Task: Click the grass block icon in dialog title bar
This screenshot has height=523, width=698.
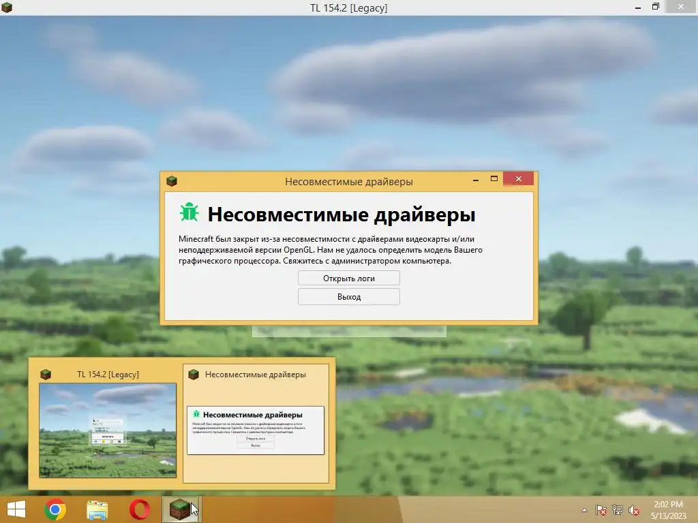Action: click(172, 181)
